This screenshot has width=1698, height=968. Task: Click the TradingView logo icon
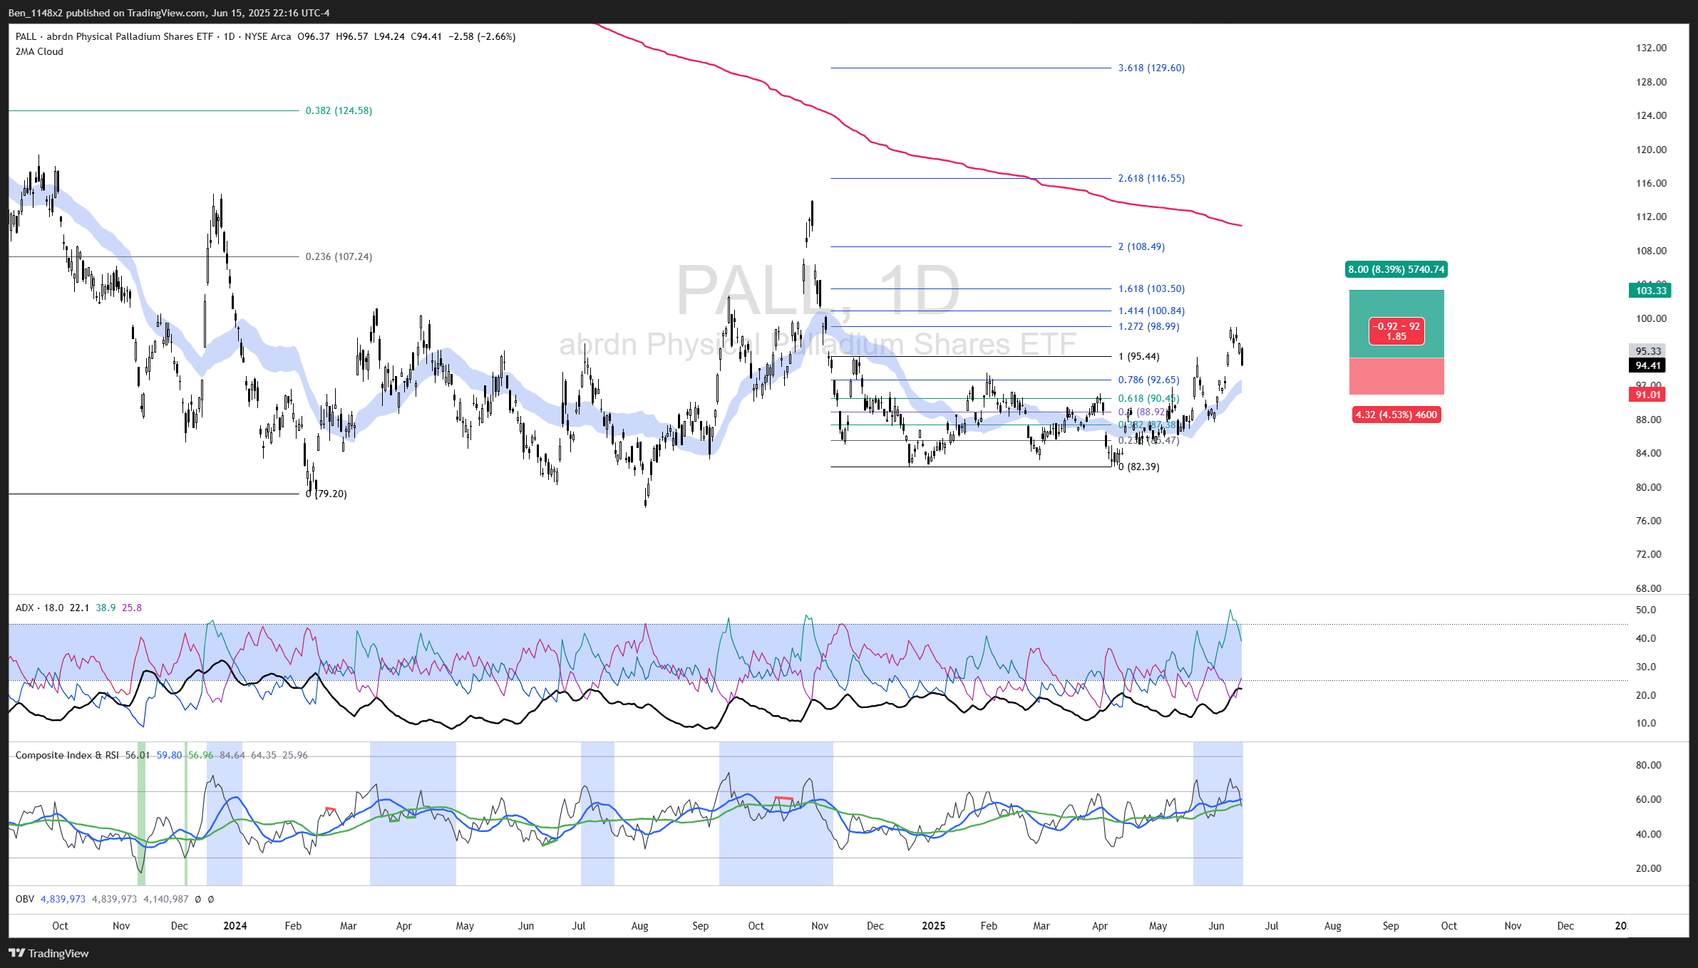pyautogui.click(x=16, y=953)
